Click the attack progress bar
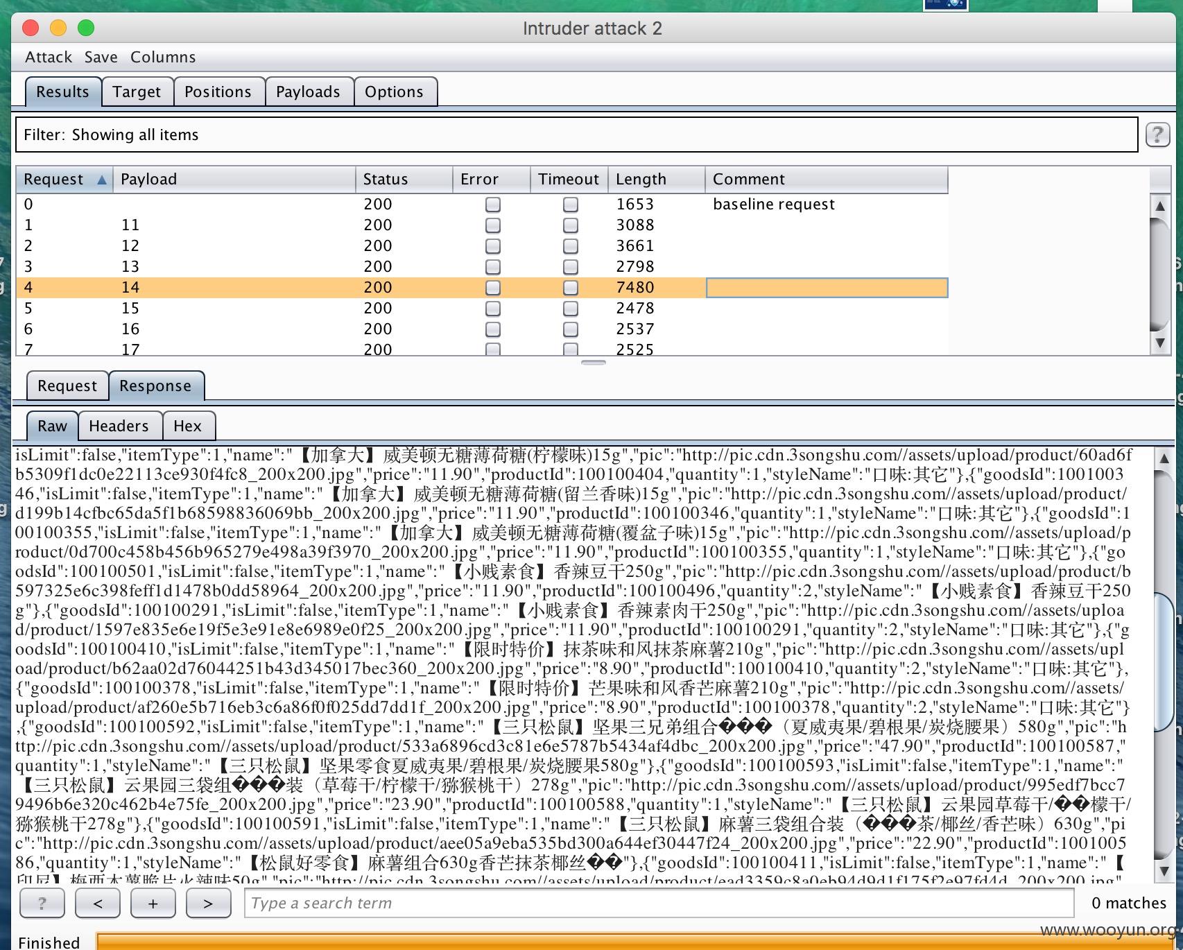Screen dimensions: 1183x950 (x=636, y=942)
